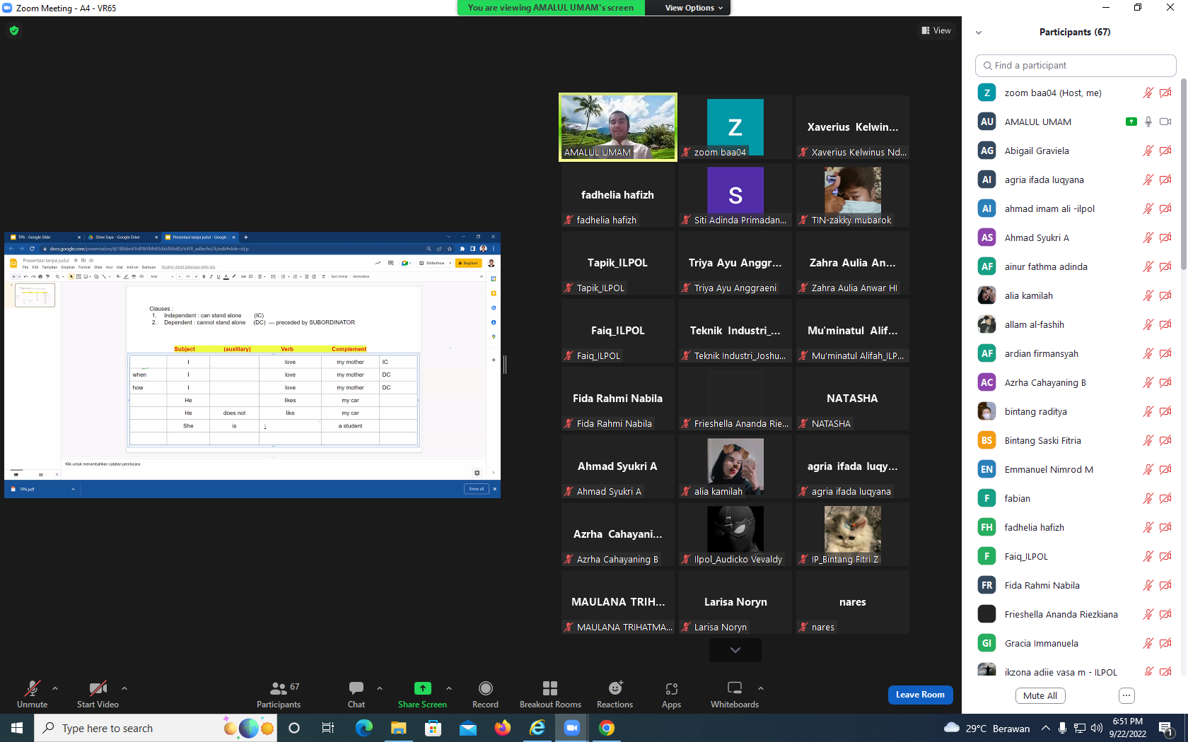Click the Leave Room button

pos(920,695)
